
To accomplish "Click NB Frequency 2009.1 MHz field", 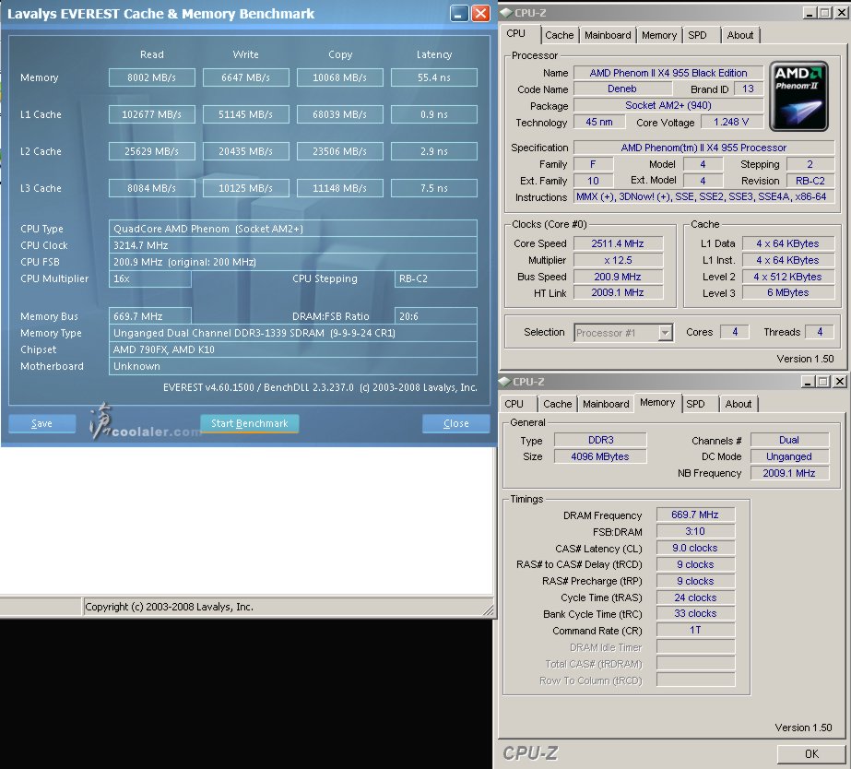I will 789,473.
